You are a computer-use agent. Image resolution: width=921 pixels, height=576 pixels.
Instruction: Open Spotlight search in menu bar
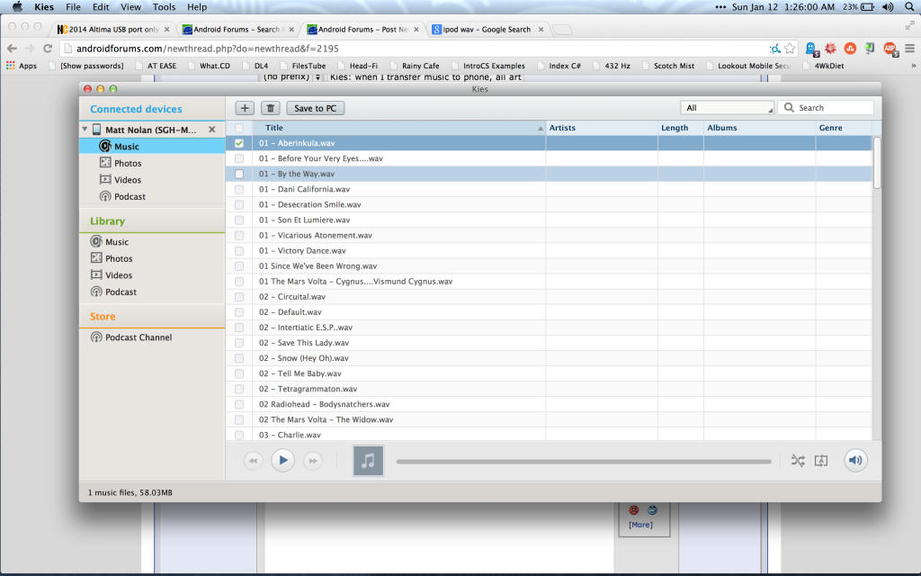pos(909,7)
